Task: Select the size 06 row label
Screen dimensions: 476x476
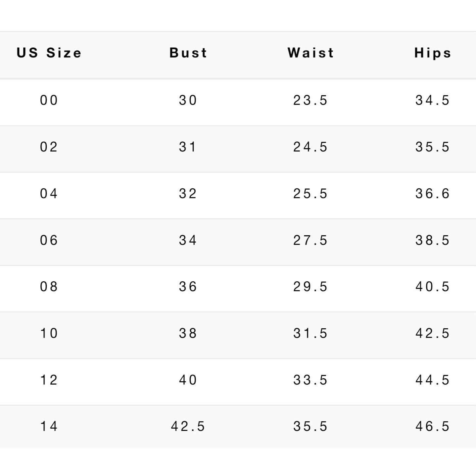Action: click(49, 240)
